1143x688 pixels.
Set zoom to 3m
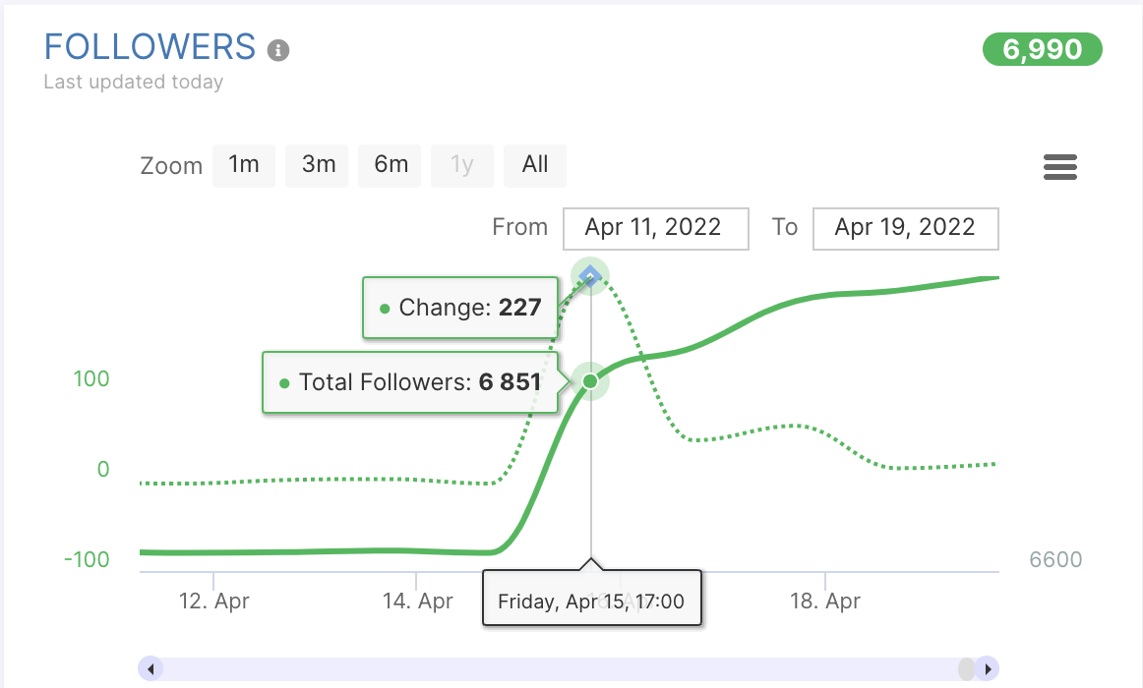point(319,165)
